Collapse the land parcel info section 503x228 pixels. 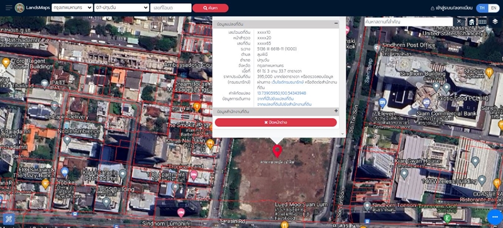pyautogui.click(x=336, y=23)
